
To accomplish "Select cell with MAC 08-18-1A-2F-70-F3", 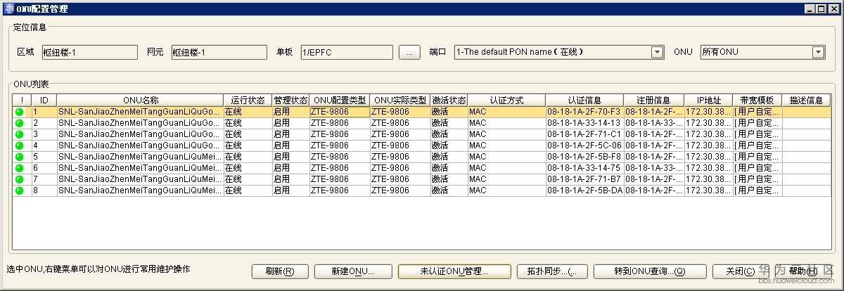I will click(584, 112).
